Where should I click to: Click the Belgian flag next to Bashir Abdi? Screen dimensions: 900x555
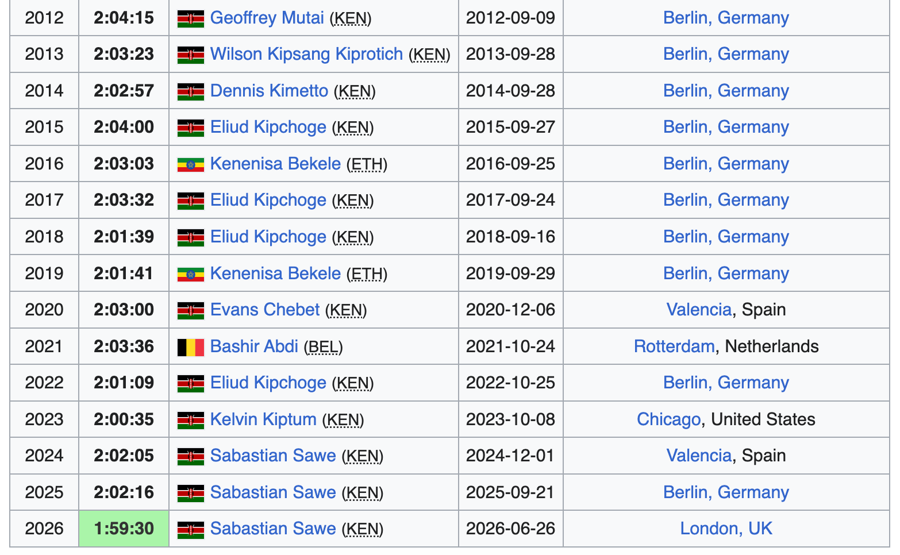point(191,348)
